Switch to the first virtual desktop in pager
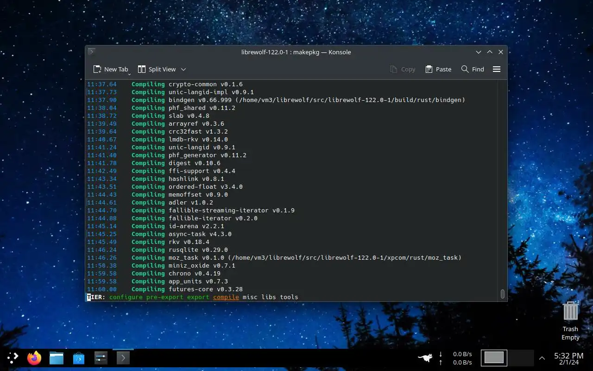This screenshot has width=593, height=371. (494, 358)
